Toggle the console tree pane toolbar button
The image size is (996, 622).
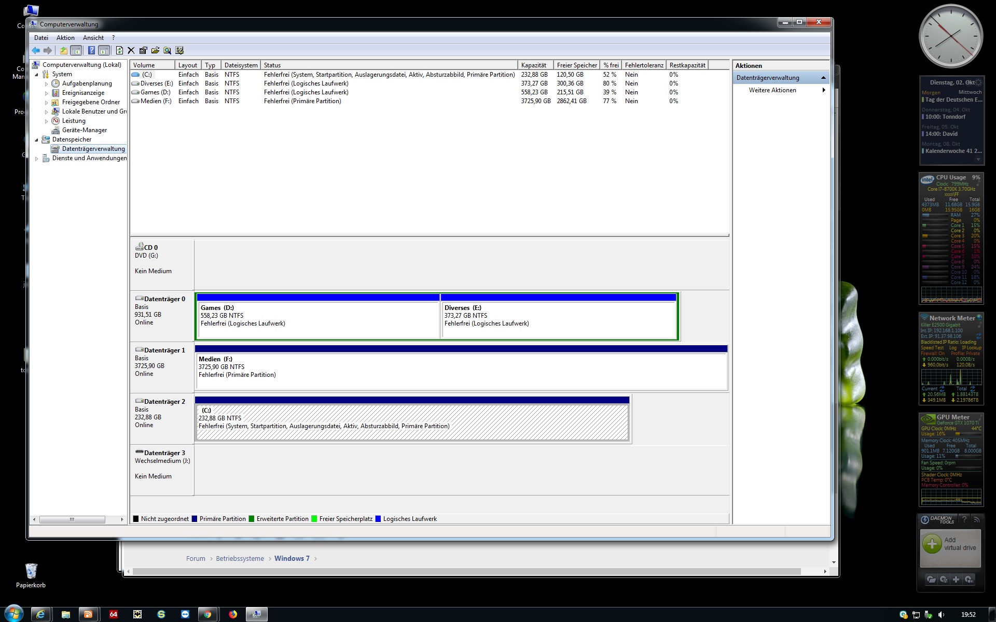click(x=76, y=50)
